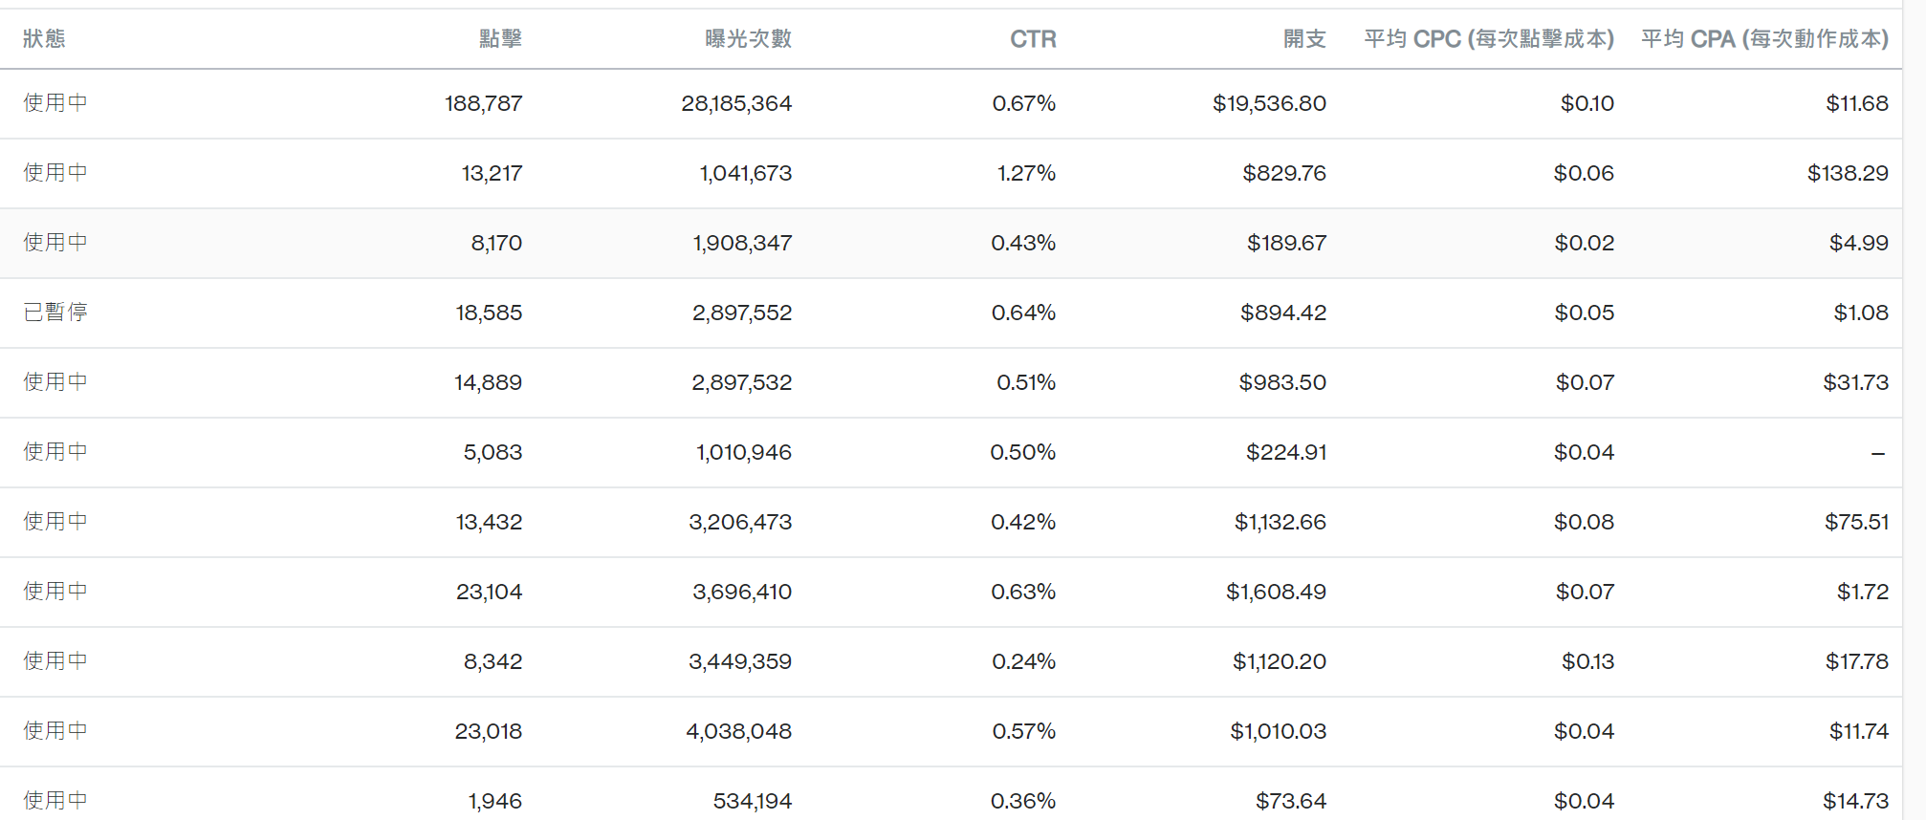The width and height of the screenshot is (1926, 820).
Task: Click the $0.13 CPC value
Action: (x=1587, y=661)
